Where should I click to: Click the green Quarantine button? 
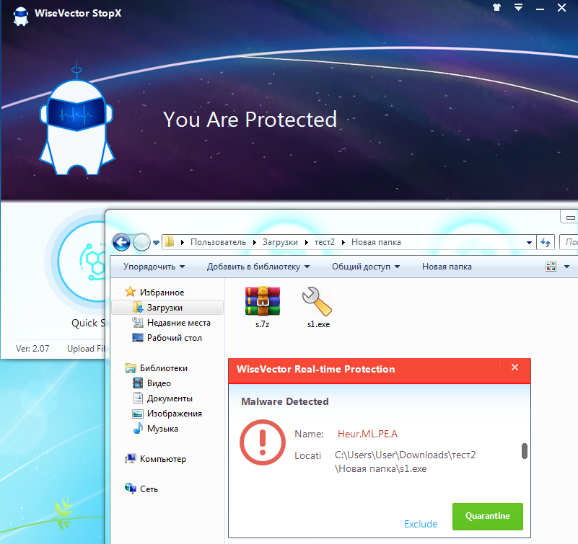click(x=487, y=516)
